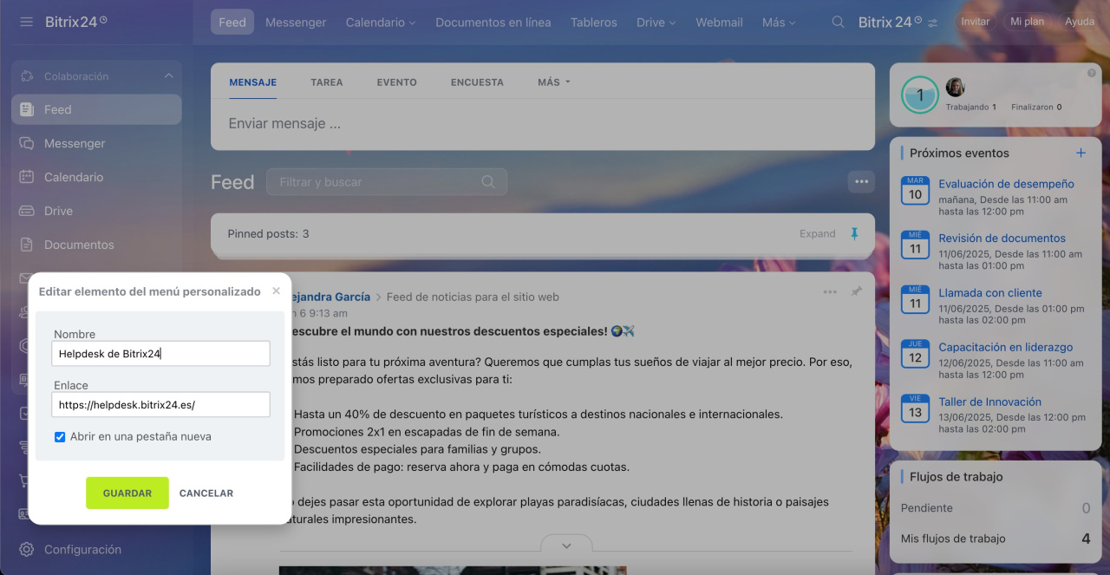Click Feed de noticias para el sitio web

point(473,297)
